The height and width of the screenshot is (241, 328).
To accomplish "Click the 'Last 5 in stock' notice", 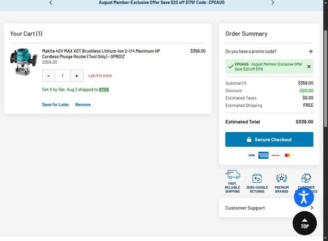I will (100, 76).
